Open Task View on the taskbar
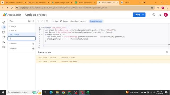The height and width of the screenshot is (95, 170). [45, 93]
